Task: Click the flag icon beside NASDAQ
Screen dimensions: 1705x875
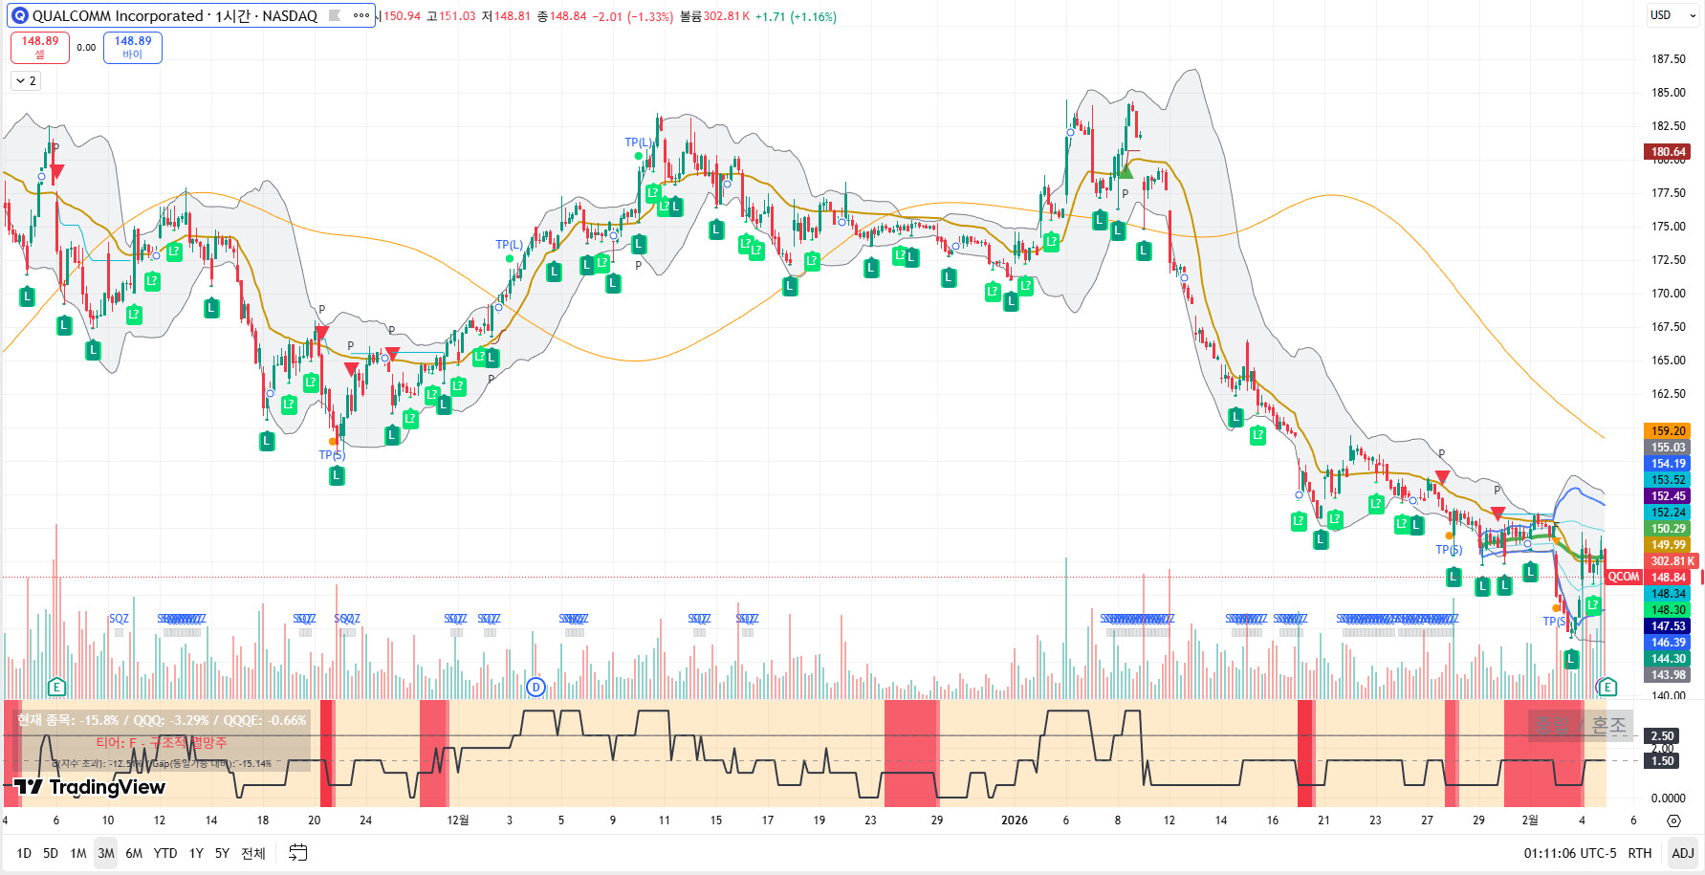Action: click(335, 15)
